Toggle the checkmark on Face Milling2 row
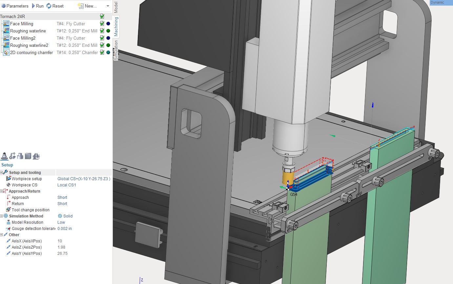The height and width of the screenshot is (284, 453). tap(102, 38)
